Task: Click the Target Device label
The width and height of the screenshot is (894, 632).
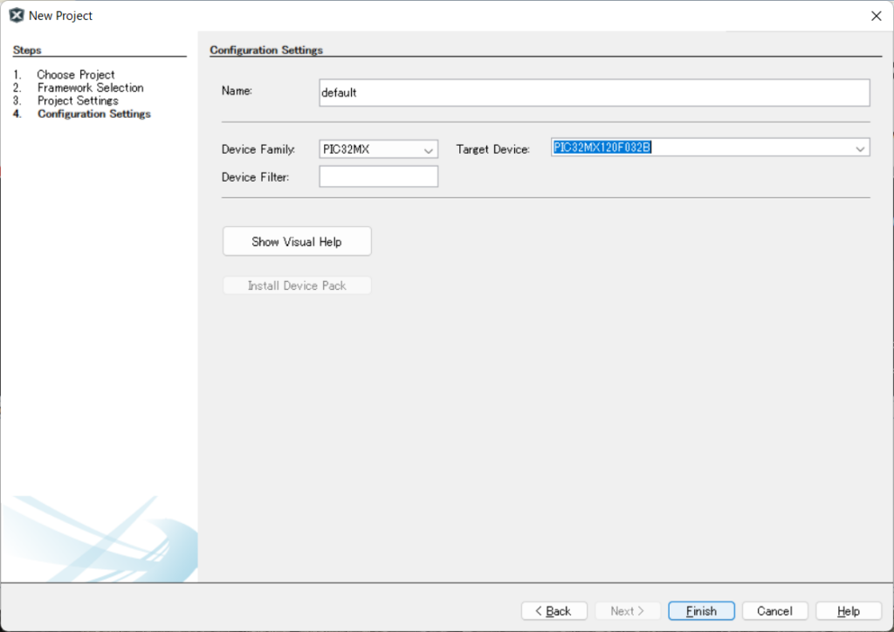Action: pyautogui.click(x=492, y=150)
